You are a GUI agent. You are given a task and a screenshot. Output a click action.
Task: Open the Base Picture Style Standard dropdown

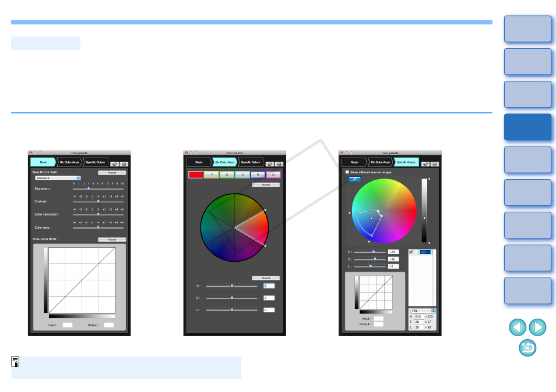click(58, 178)
